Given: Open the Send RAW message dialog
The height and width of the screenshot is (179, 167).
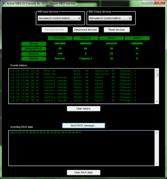Looking at the screenshot, I should (x=83, y=125).
